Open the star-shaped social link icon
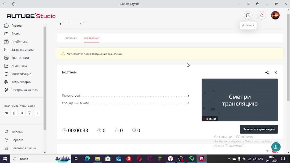290x163 pixels. 37,113
